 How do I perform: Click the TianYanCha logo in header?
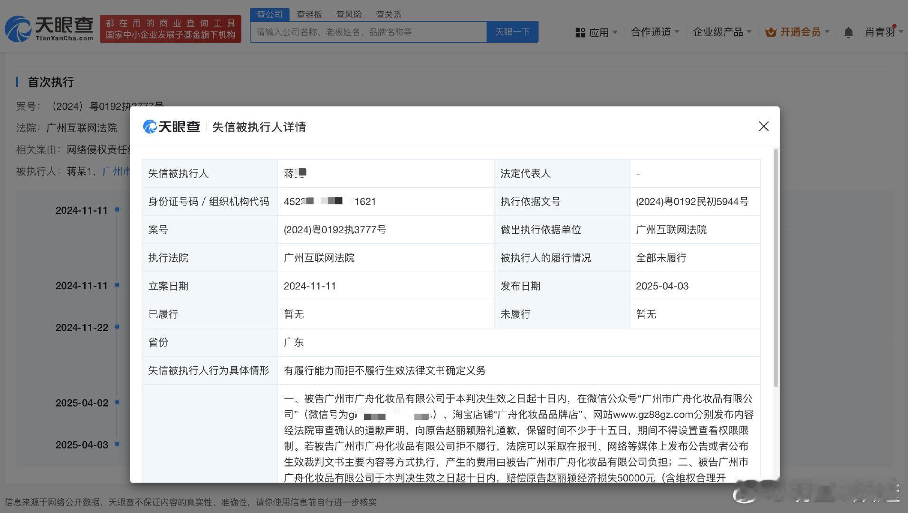[x=49, y=28]
